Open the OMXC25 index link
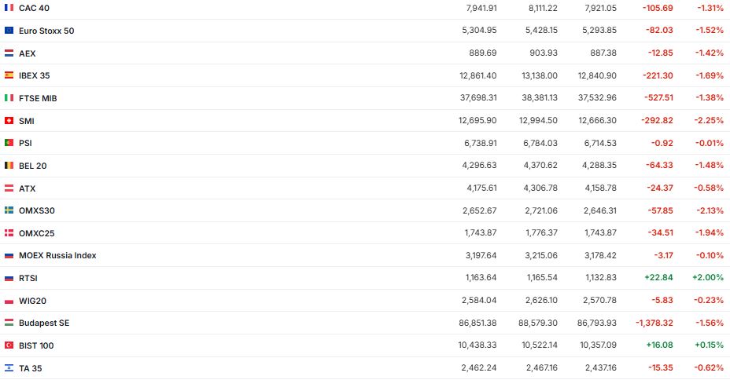This screenshot has height=380, width=730. click(x=36, y=233)
